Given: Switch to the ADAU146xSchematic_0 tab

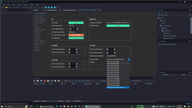Looking at the screenshot, I should click(x=70, y=10).
